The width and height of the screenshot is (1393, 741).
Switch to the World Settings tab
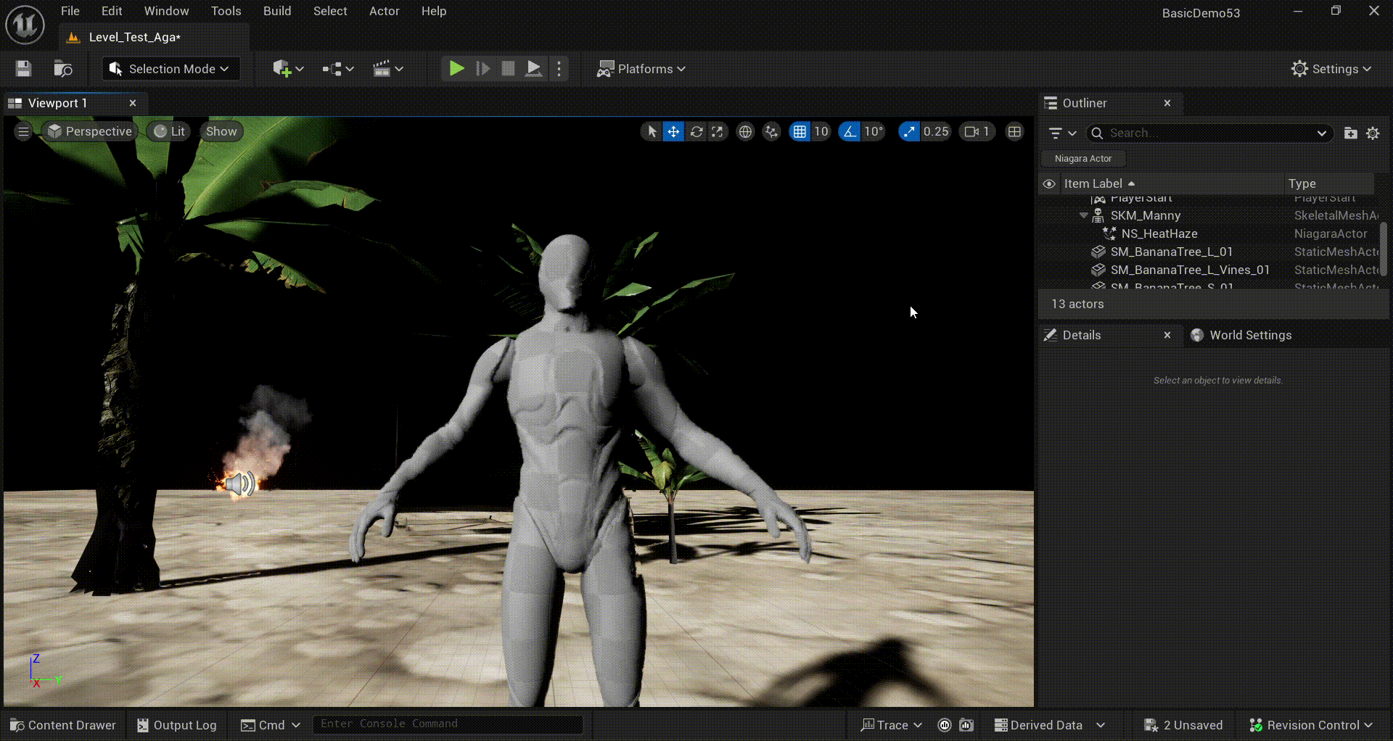(x=1251, y=335)
